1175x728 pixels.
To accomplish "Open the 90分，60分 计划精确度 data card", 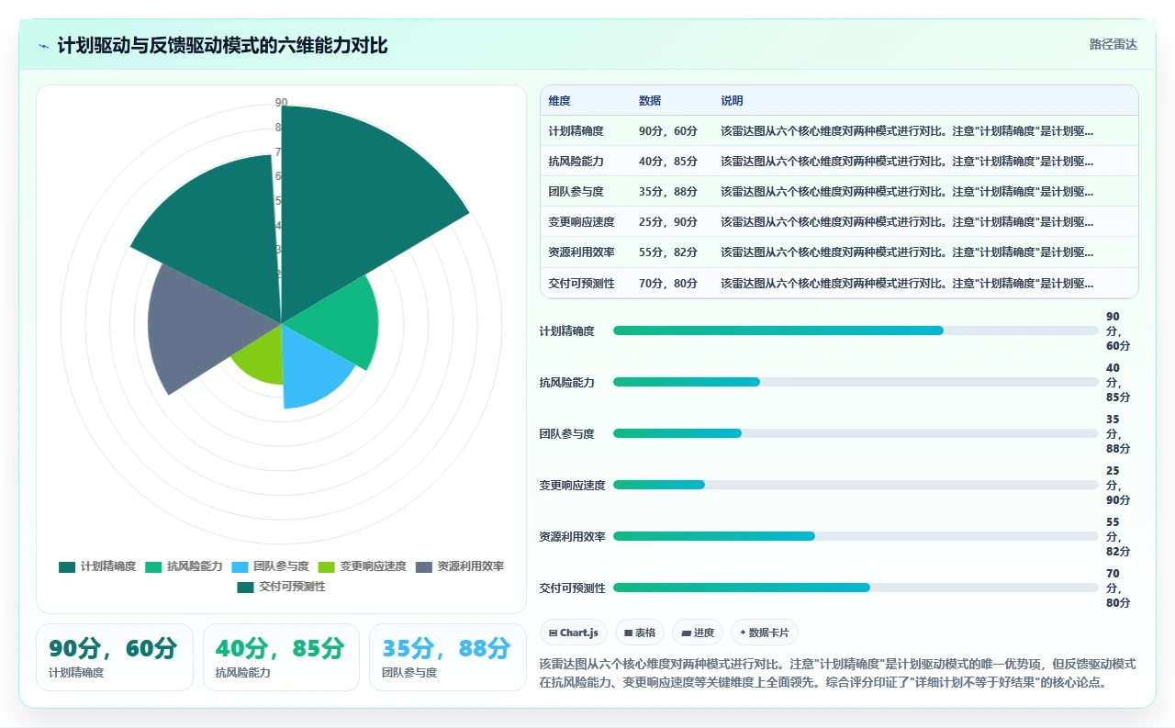I will pyautogui.click(x=115, y=657).
